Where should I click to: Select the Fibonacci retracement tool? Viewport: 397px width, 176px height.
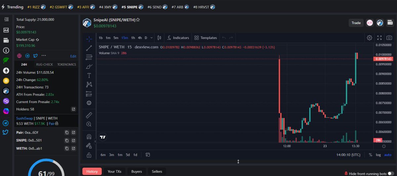pos(89,57)
